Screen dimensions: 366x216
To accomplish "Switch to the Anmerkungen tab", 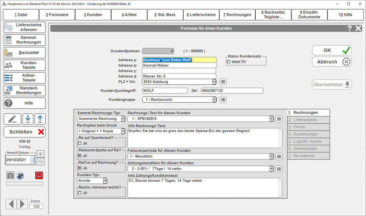I will (308, 149).
